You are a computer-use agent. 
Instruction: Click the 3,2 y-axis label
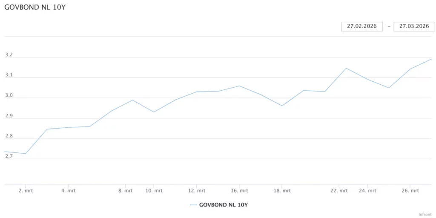[x=9, y=55]
